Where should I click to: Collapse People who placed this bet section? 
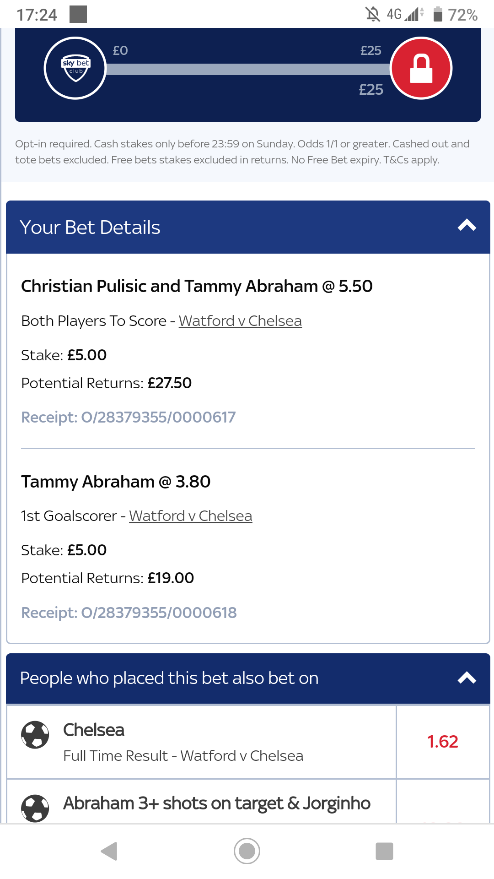(467, 678)
